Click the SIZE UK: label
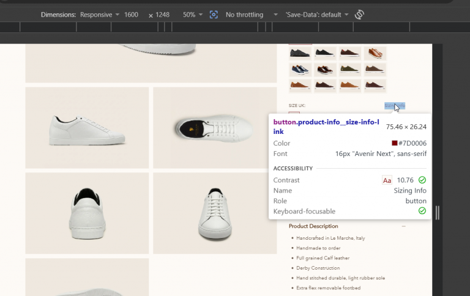 pyautogui.click(x=297, y=105)
